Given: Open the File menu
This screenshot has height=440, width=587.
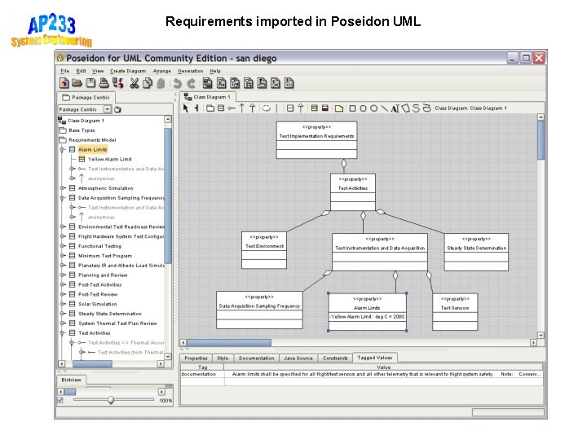Looking at the screenshot, I should pyautogui.click(x=64, y=71).
